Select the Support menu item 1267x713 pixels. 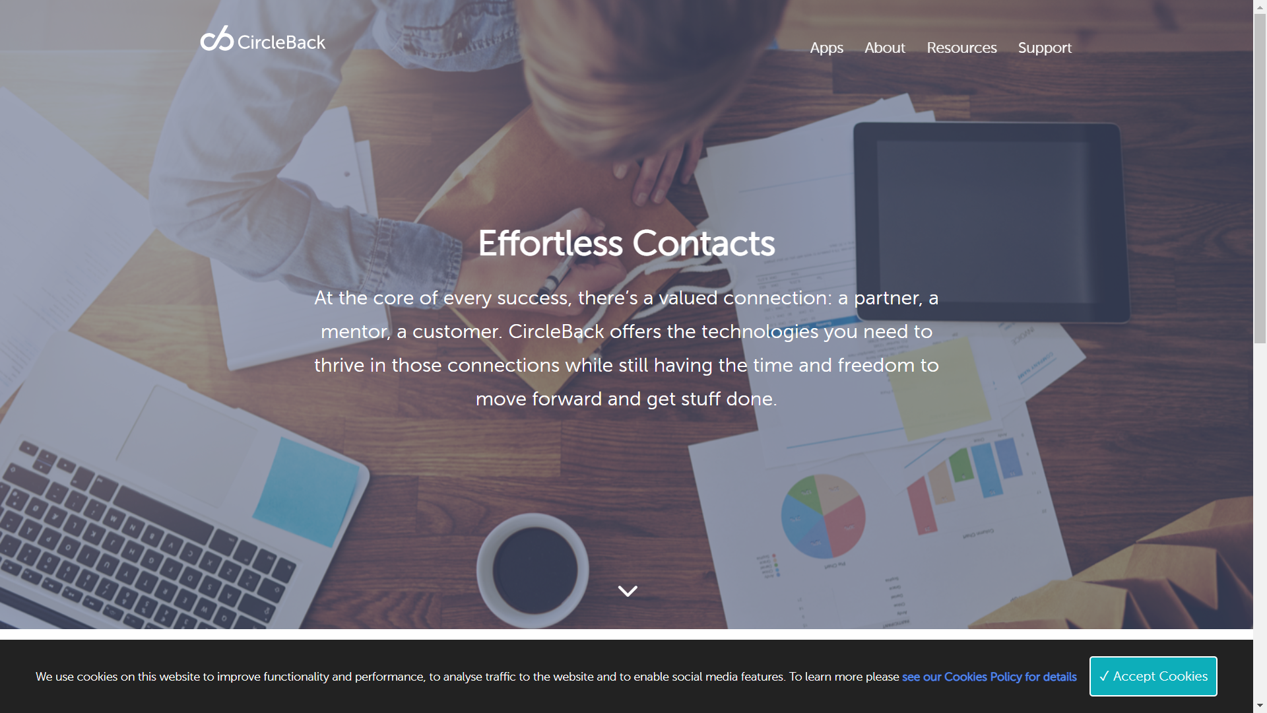click(1045, 48)
